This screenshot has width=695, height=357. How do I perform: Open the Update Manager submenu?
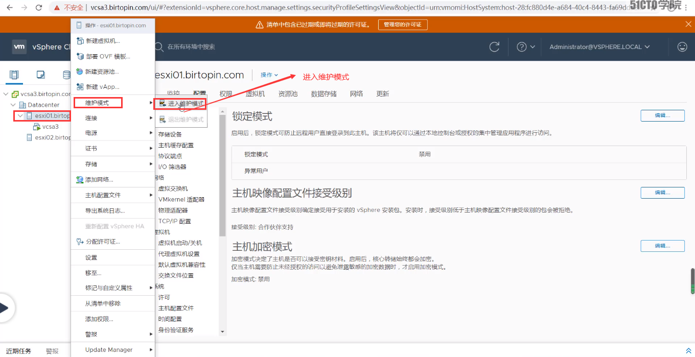tap(112, 350)
